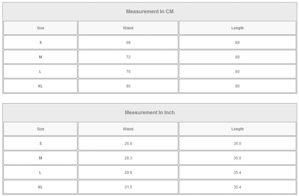This screenshot has height=196, width=299.
Task: Select the Size header in the CM table
Action: 40,28
